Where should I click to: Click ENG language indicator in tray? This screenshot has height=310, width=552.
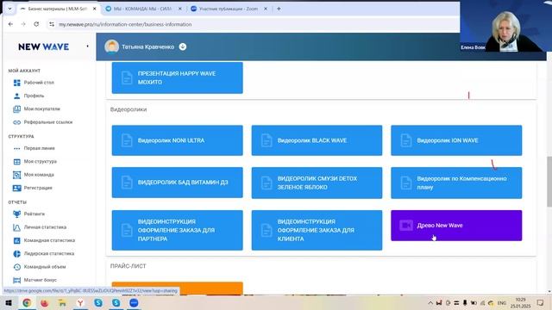[502, 303]
